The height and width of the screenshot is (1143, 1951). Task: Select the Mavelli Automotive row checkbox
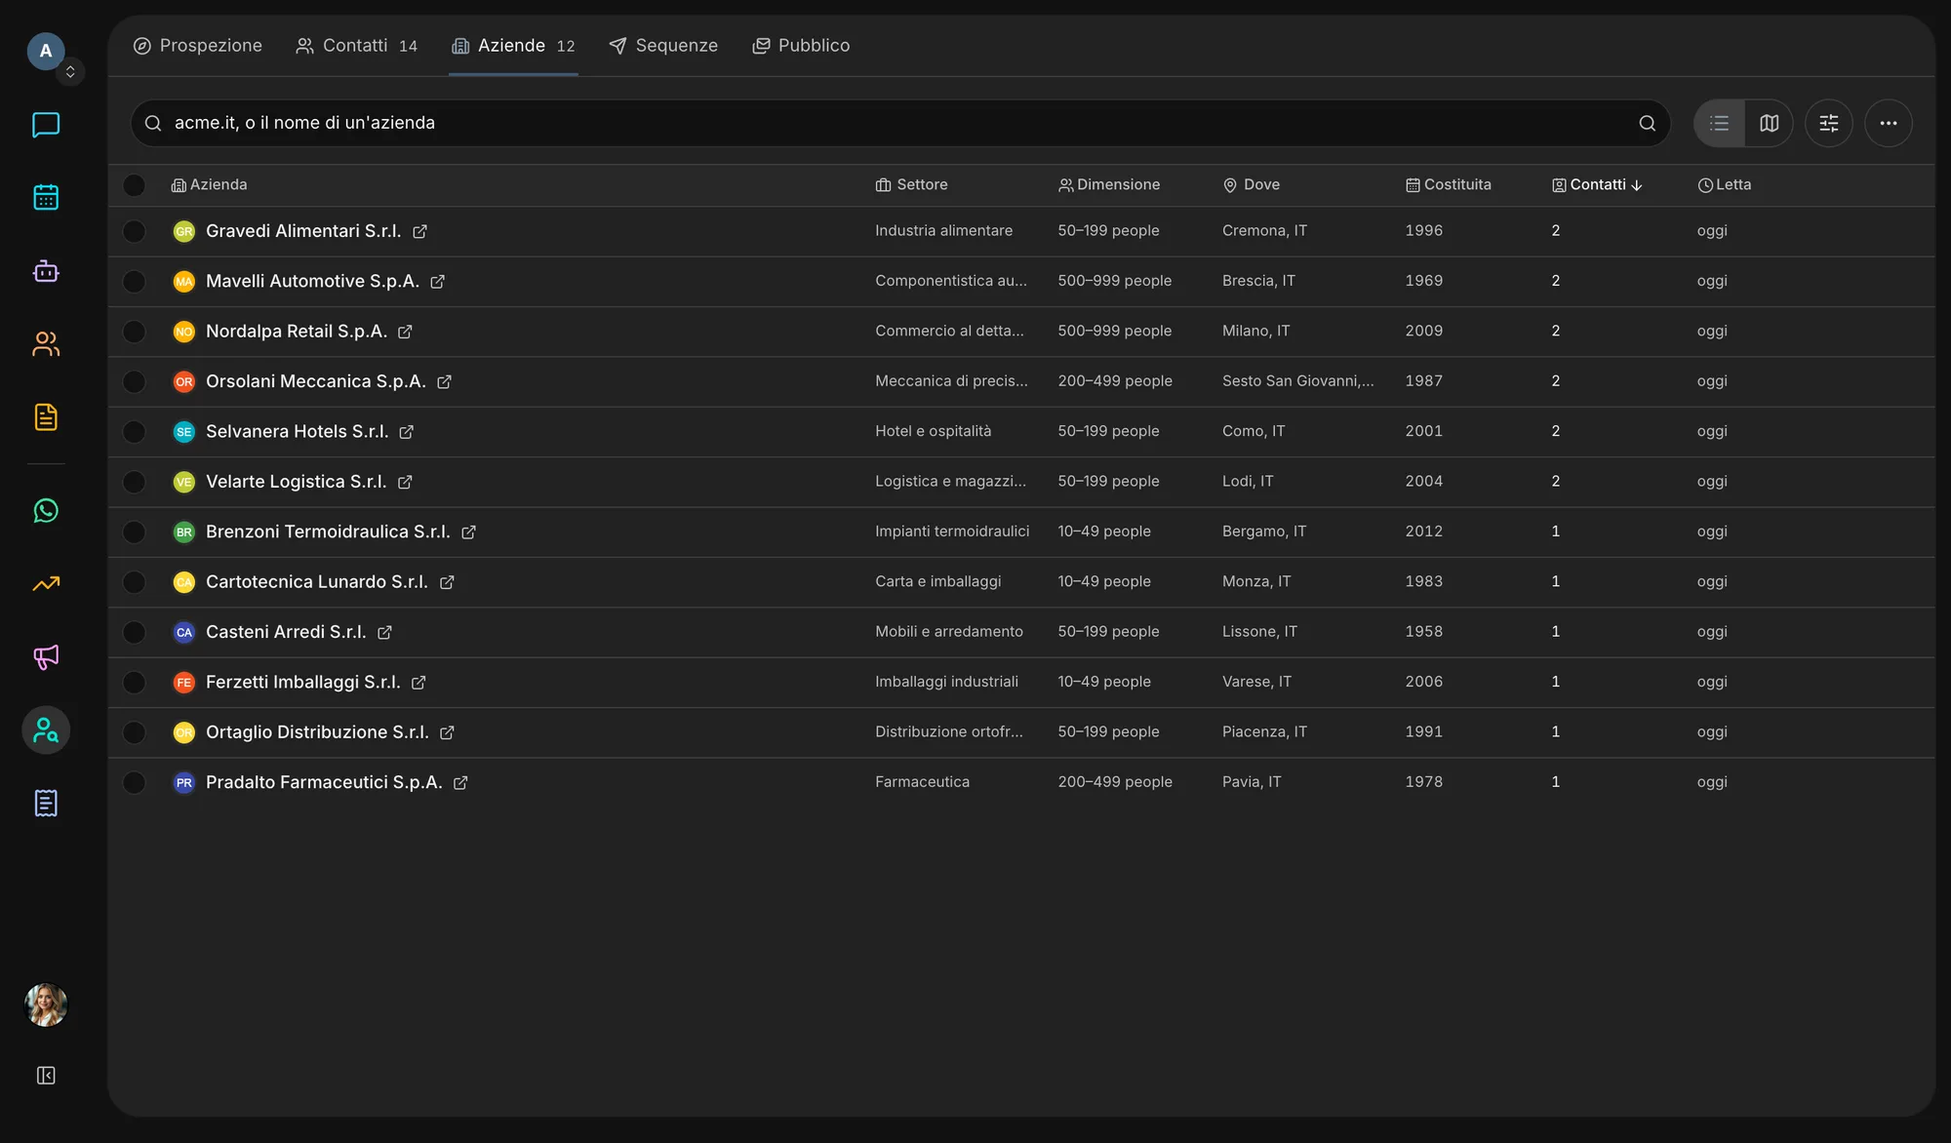click(135, 282)
